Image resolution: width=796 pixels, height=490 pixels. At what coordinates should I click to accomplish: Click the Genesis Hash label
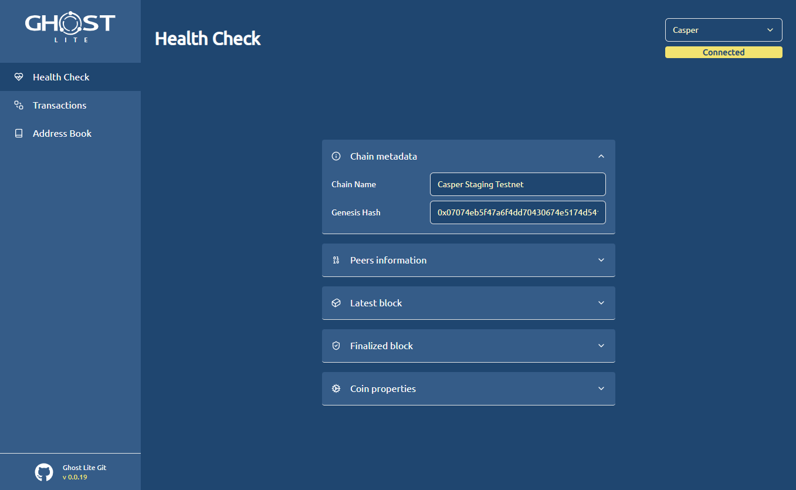click(356, 212)
